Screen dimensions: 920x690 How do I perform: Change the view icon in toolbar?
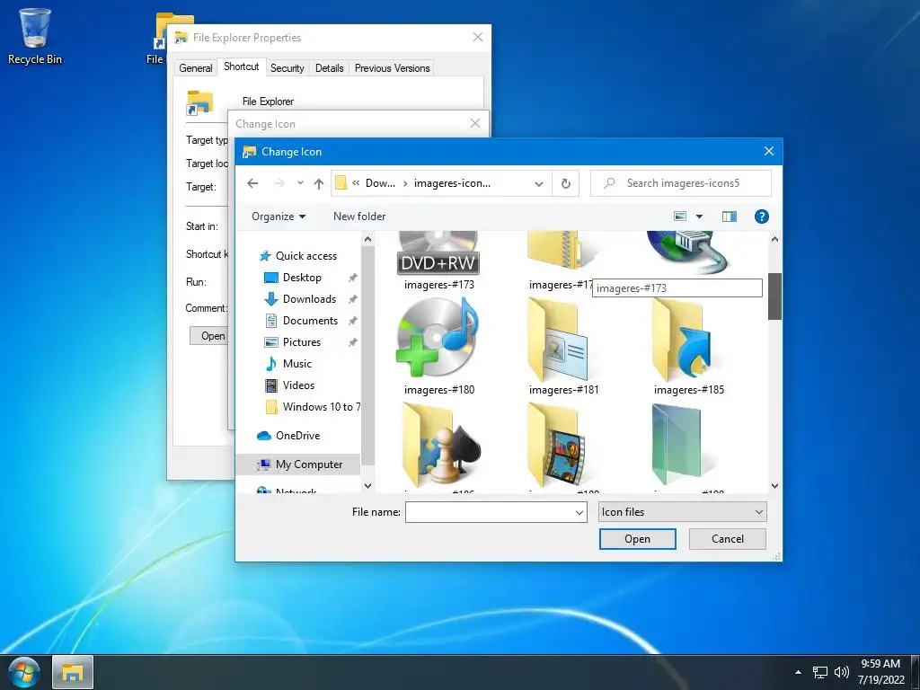click(680, 217)
